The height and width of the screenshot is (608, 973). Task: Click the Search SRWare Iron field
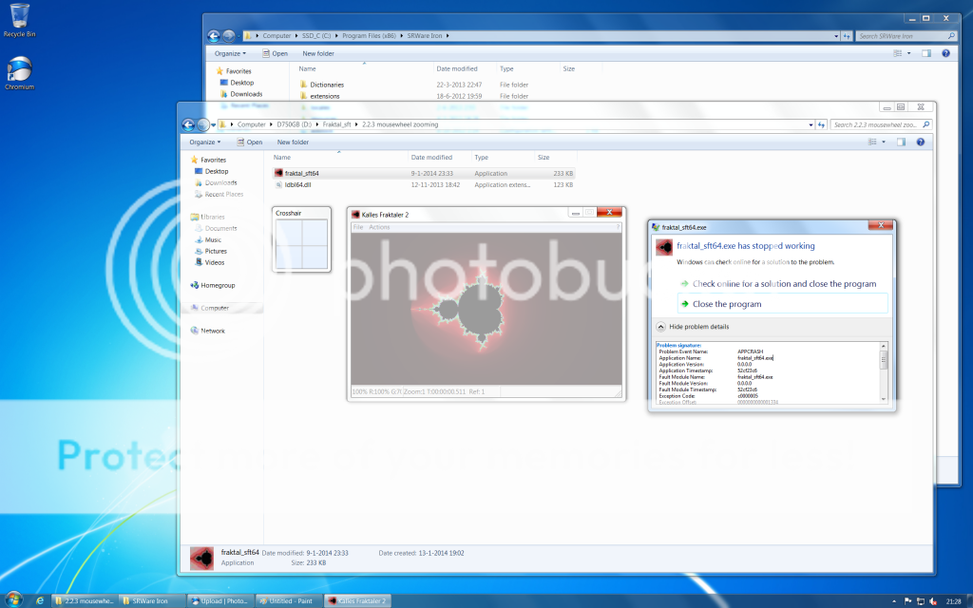tap(901, 36)
